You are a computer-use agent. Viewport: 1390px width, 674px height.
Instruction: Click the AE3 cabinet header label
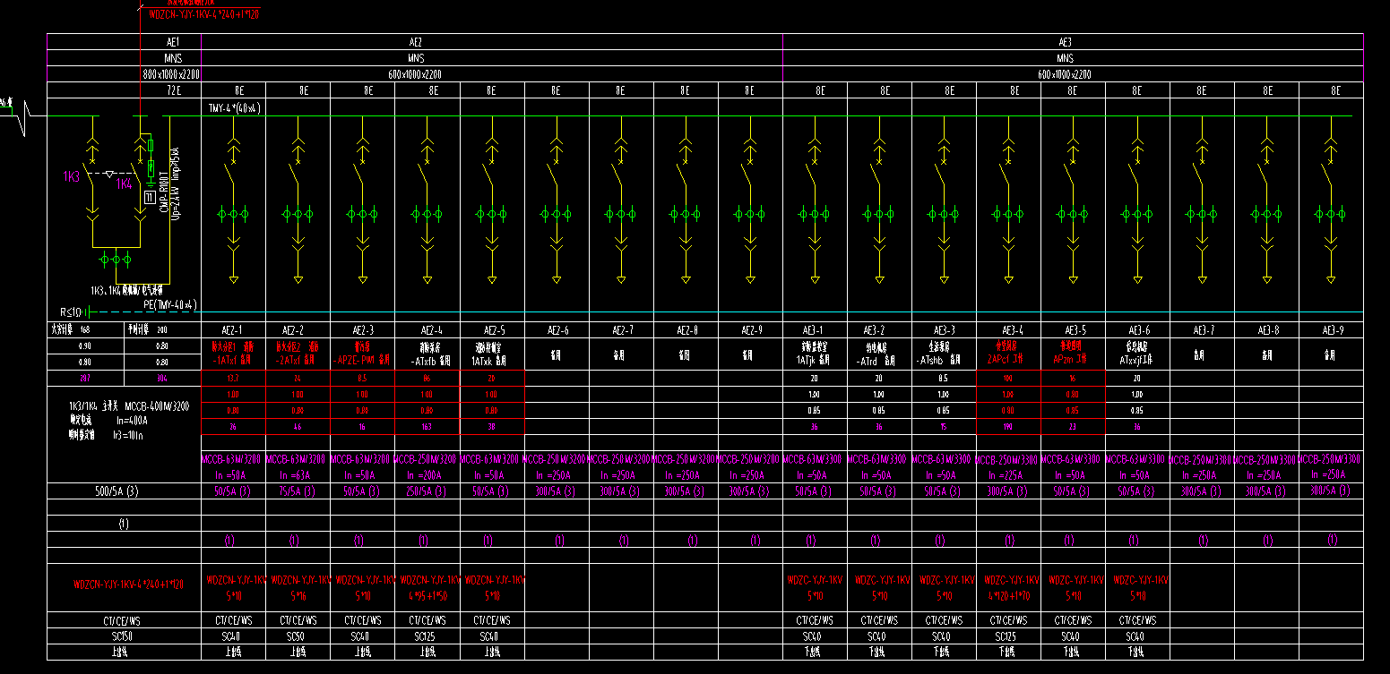(x=1065, y=42)
